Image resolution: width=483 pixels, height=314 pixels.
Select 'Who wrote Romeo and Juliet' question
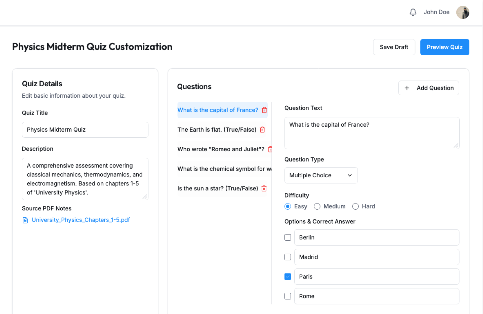(221, 149)
